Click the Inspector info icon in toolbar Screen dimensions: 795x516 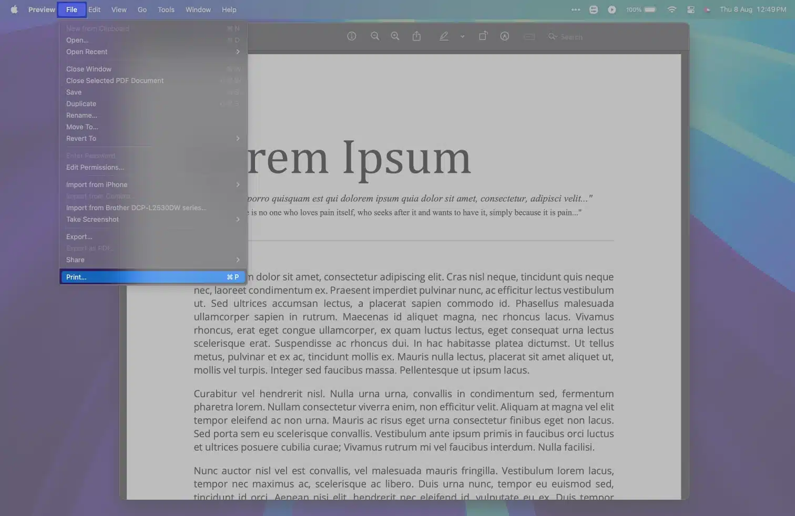352,36
